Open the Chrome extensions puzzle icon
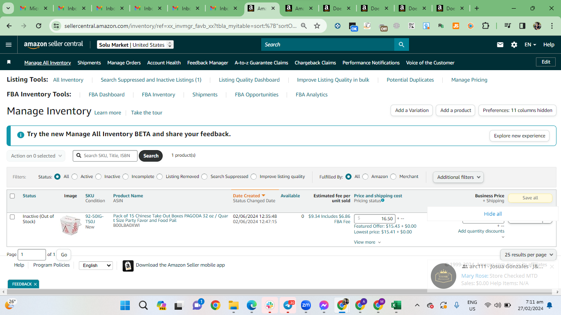 tap(485, 26)
